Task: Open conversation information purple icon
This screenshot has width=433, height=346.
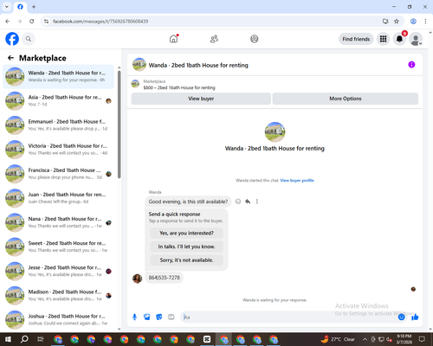Action: 411,65
